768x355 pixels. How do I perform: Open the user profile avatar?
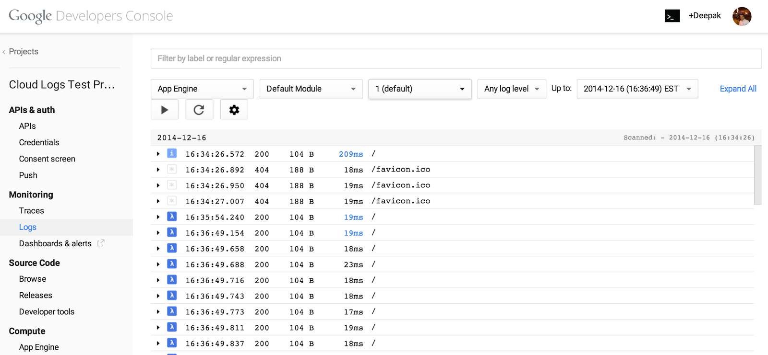742,16
